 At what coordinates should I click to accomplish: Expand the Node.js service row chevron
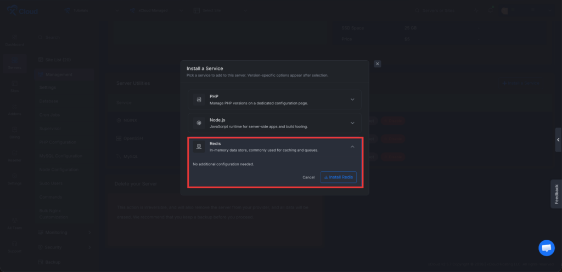click(x=352, y=123)
